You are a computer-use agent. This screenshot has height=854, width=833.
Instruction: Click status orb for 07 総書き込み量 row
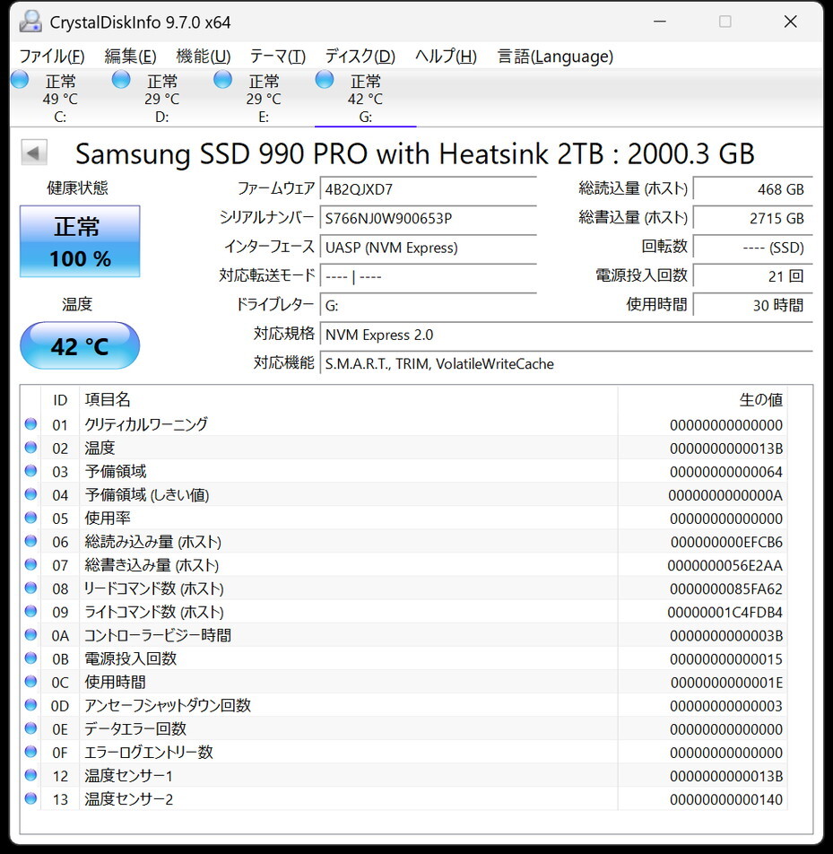pyautogui.click(x=31, y=564)
